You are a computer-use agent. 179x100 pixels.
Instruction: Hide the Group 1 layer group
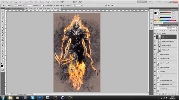coord(155,33)
